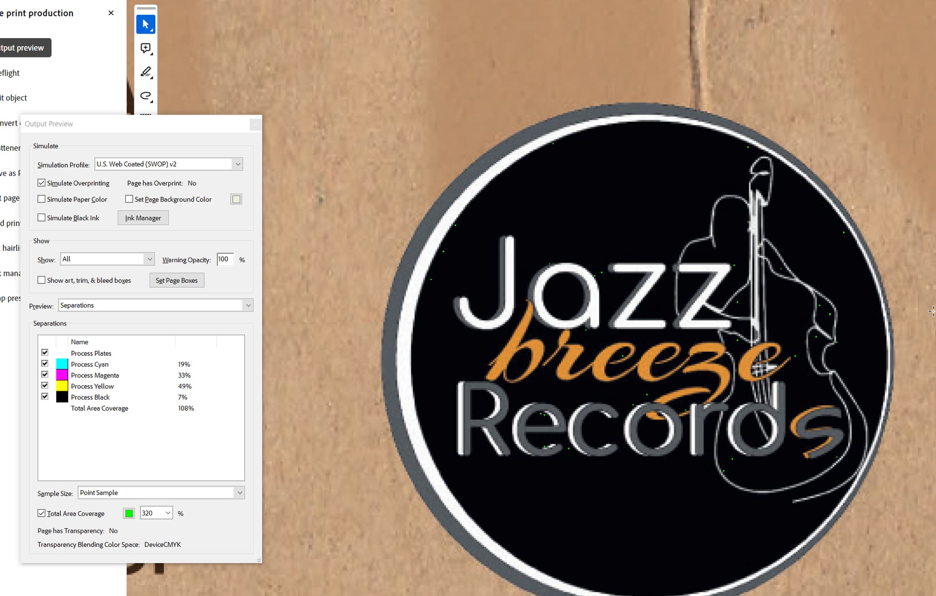936x596 pixels.
Task: Open Simulation Profile dropdown
Action: [169, 164]
